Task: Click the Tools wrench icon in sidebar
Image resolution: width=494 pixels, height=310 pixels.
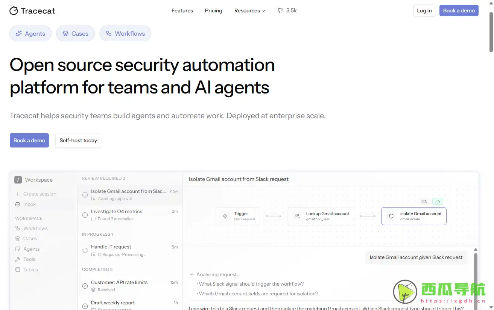Action: (x=18, y=259)
